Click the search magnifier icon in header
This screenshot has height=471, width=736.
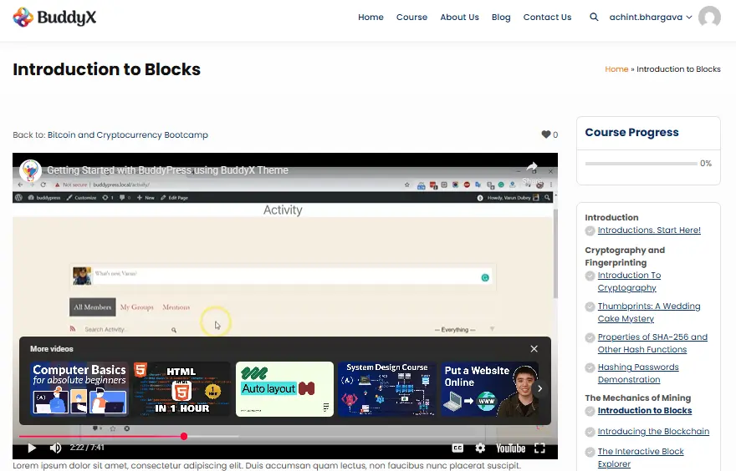pyautogui.click(x=594, y=17)
